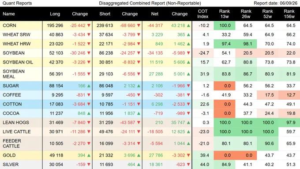This screenshot has width=300, height=169.
Task: Click SILVER short change up arrow
Action: pos(139,165)
